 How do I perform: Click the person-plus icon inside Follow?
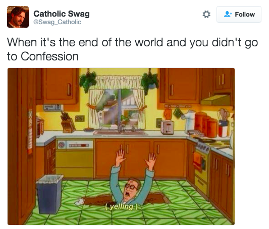coord(228,14)
